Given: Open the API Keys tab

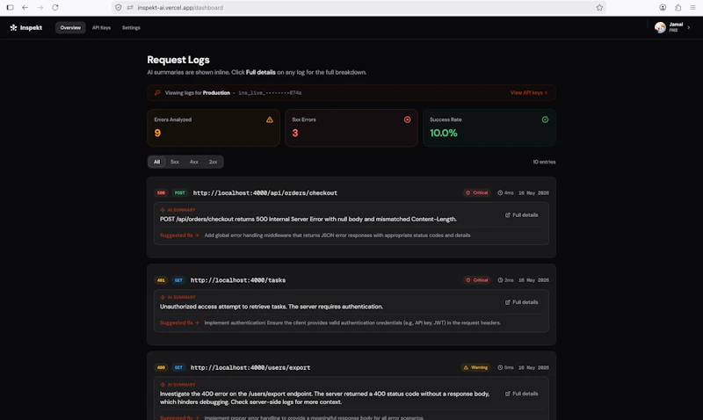Looking at the screenshot, I should [101, 28].
